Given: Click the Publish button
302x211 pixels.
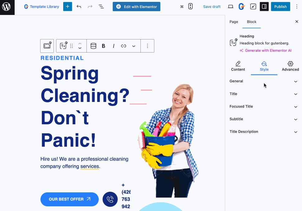Looking at the screenshot, I should [x=280, y=6].
